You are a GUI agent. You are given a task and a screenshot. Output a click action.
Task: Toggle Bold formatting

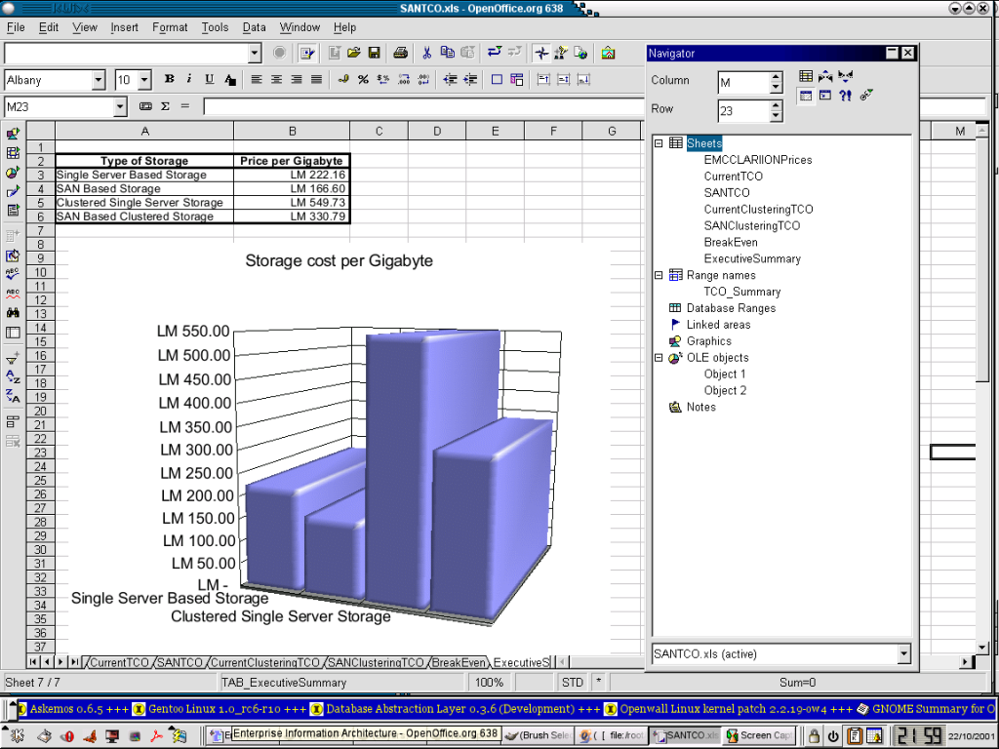pyautogui.click(x=169, y=80)
